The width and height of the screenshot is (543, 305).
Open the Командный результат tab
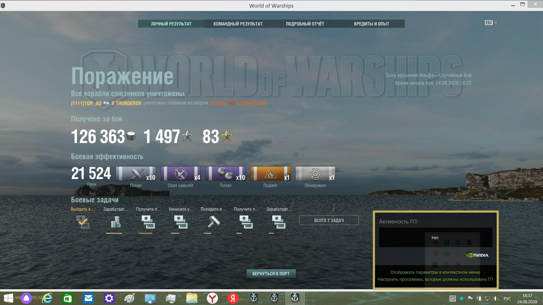[x=238, y=24]
